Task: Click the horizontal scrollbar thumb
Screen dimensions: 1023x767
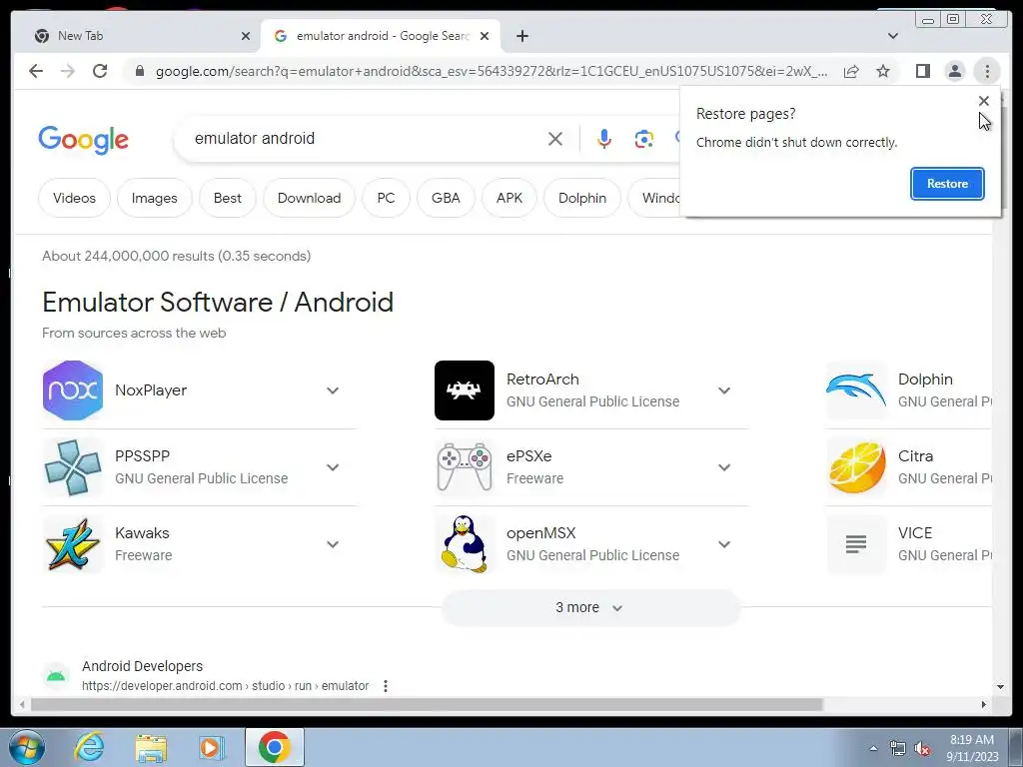Action: pyautogui.click(x=427, y=704)
